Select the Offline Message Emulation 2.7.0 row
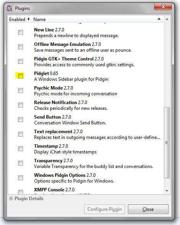Screen dimensions: 180x225 [x=86, y=47]
